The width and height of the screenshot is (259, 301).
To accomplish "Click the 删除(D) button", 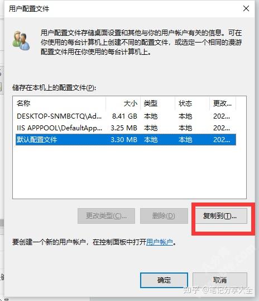I will (164, 216).
